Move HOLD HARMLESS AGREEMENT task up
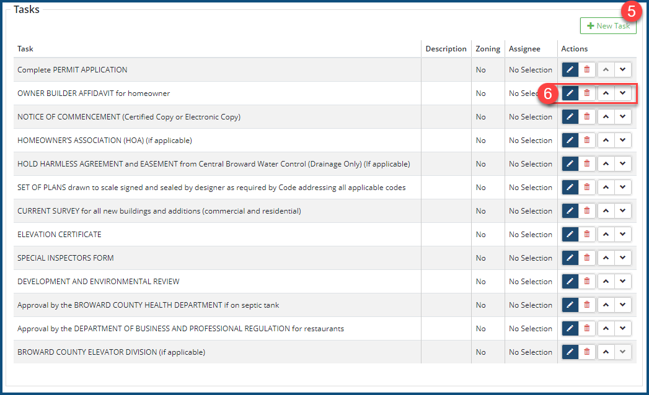Viewport: 649px width, 395px height. coord(606,164)
